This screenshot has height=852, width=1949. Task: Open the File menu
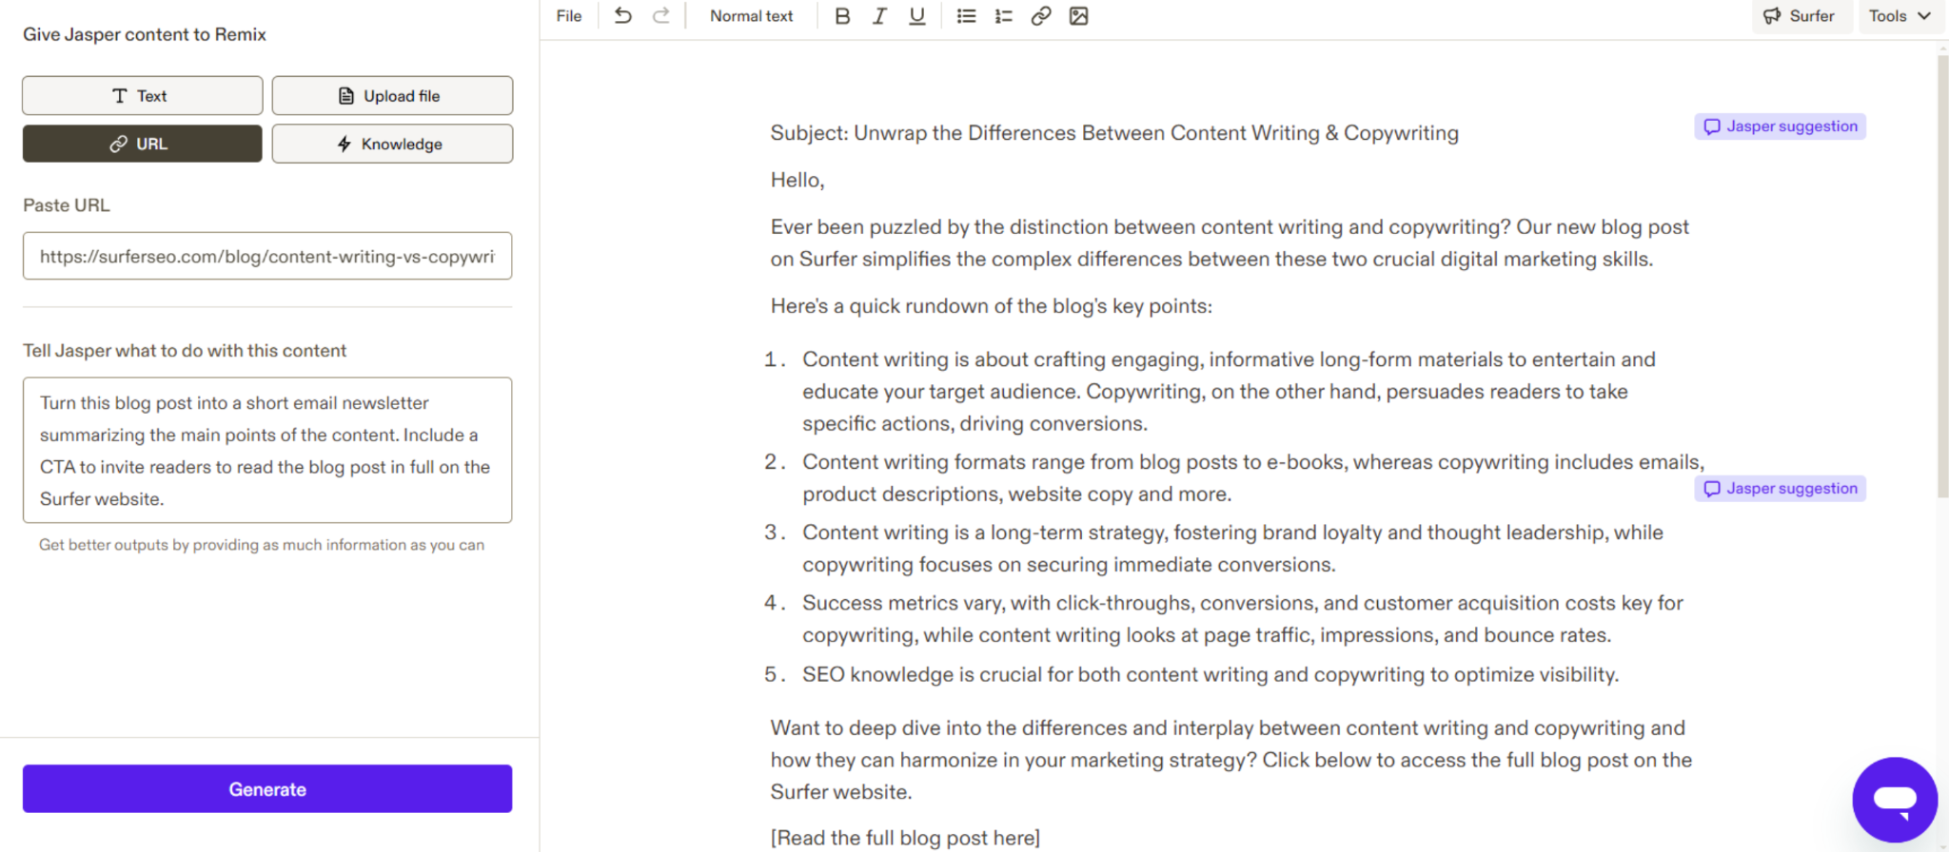pos(569,16)
